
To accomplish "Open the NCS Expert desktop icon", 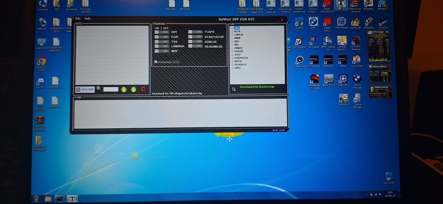I will coord(314,43).
